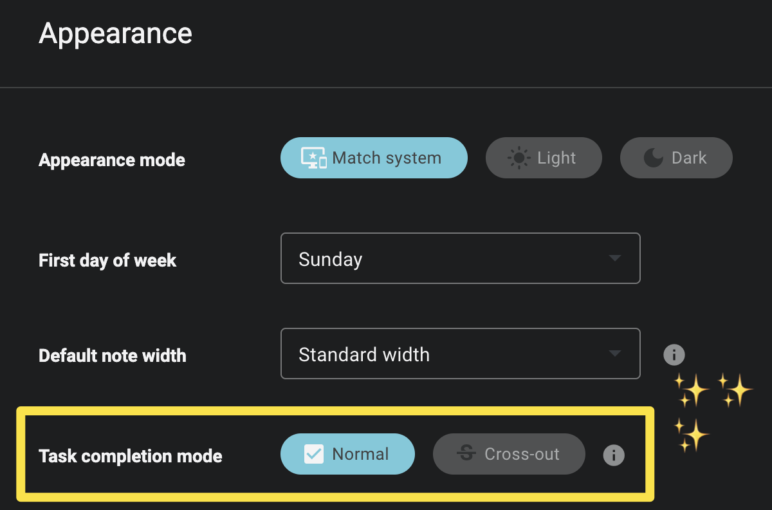Click the Task completion mode label
Screen dimensions: 772x510
(131, 456)
